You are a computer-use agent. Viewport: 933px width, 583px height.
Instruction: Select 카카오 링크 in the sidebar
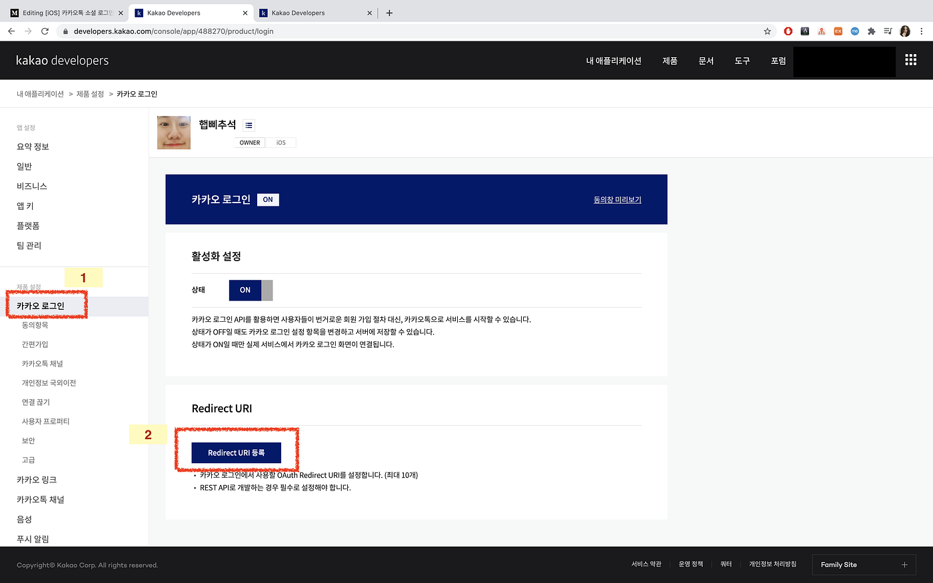point(37,480)
